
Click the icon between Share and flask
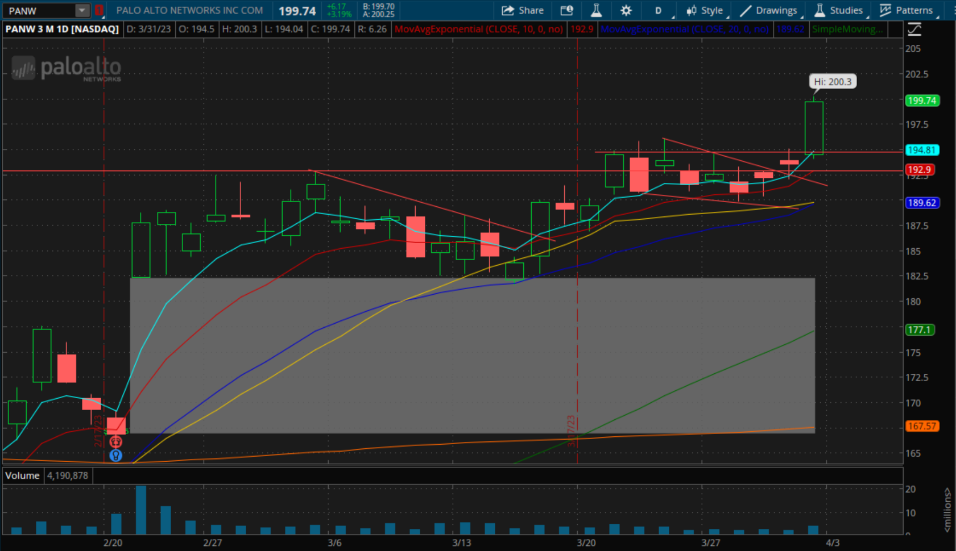(566, 10)
